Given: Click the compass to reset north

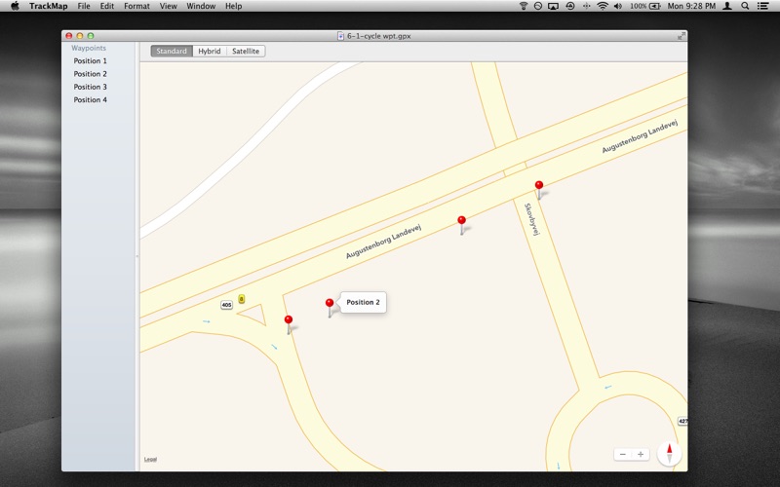Looking at the screenshot, I should point(669,453).
